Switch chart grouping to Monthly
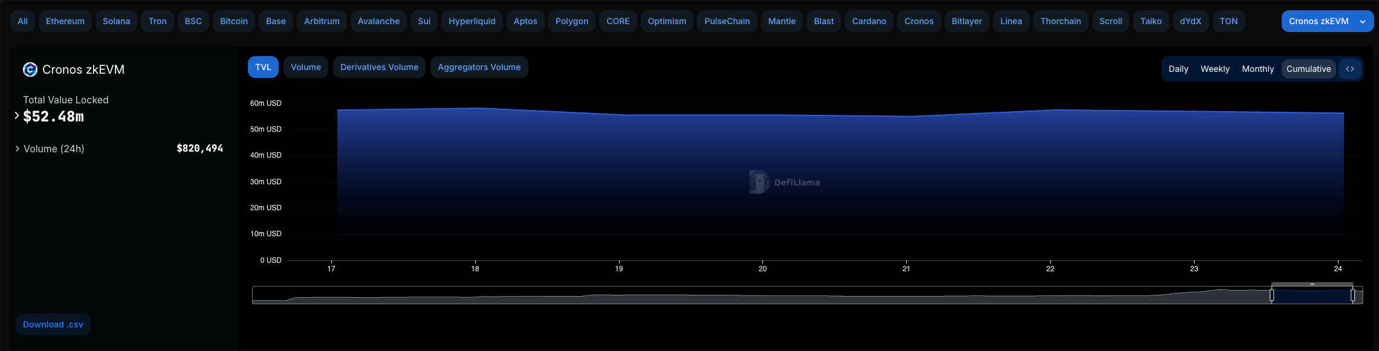Viewport: 1379px width, 351px height. pos(1257,69)
